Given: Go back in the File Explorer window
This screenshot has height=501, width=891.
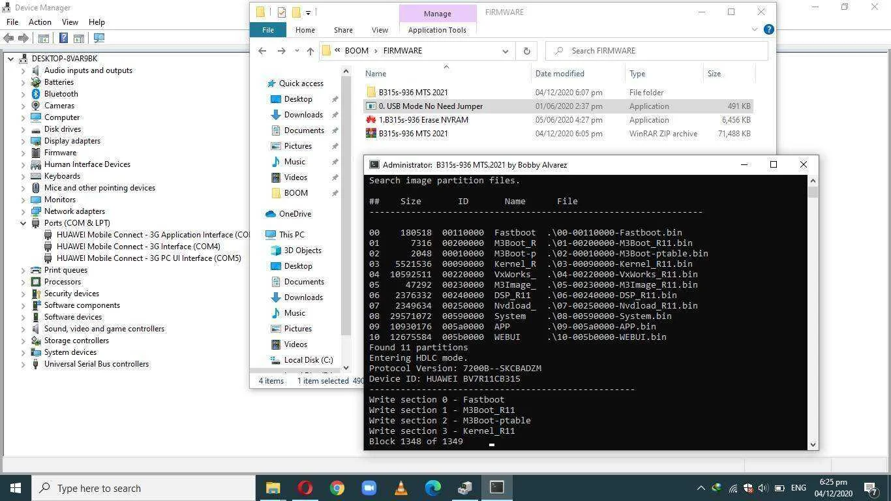Looking at the screenshot, I should click(262, 51).
